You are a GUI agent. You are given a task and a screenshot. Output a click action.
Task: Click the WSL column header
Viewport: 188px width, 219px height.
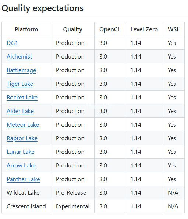(x=174, y=29)
